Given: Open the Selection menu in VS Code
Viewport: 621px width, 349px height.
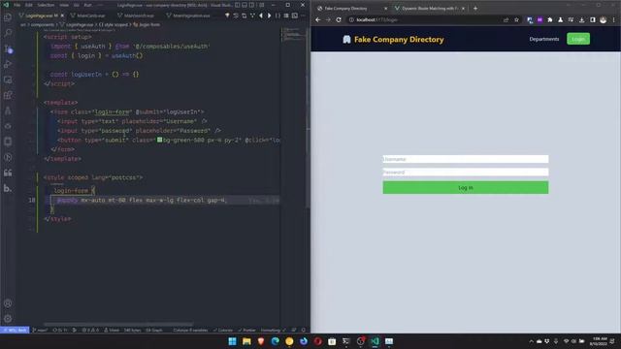Looking at the screenshot, I should coord(46,5).
